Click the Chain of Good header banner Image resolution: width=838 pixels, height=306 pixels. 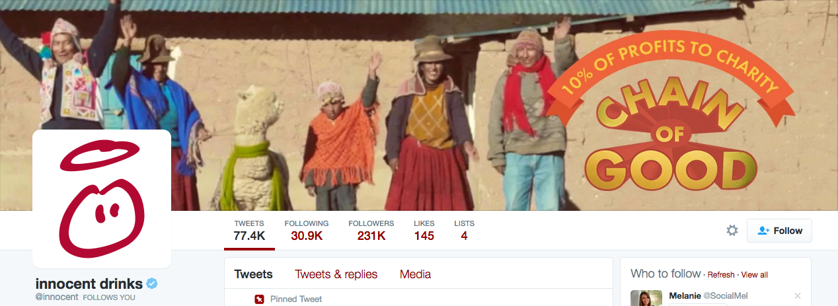(x=419, y=105)
